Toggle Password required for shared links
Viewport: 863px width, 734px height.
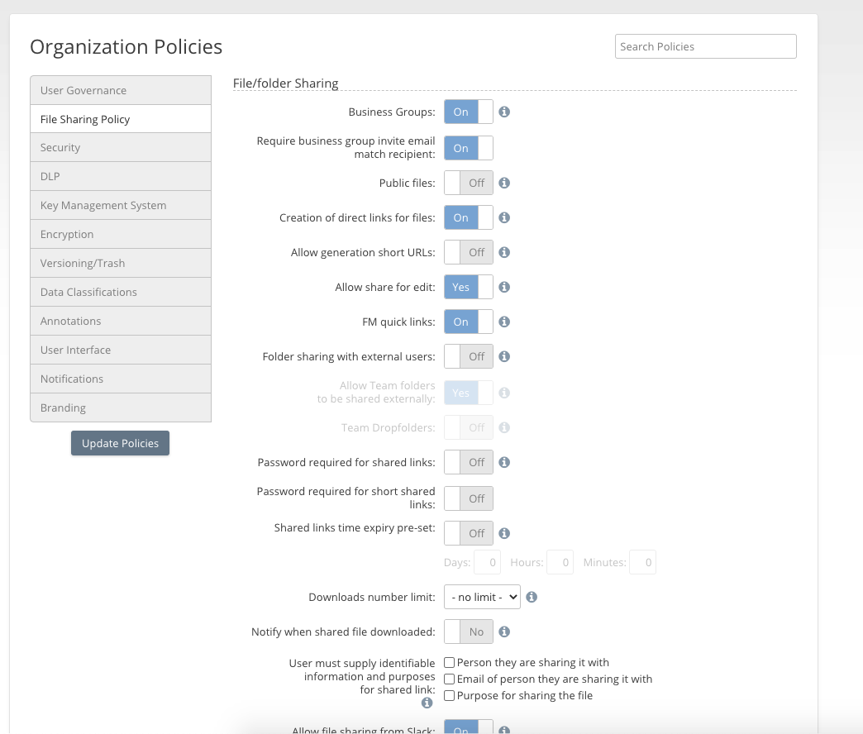click(x=469, y=462)
